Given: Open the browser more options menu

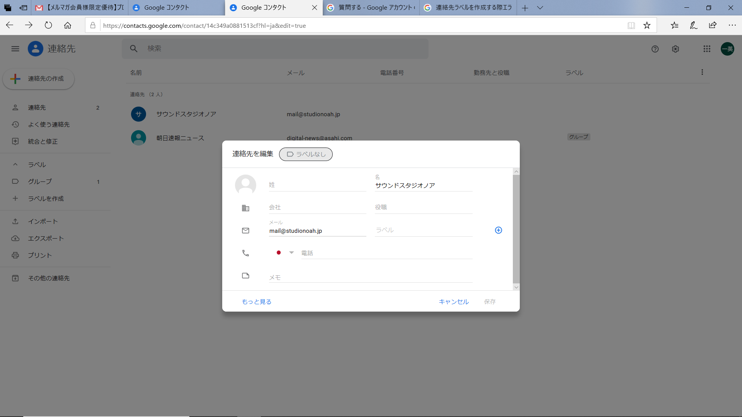Looking at the screenshot, I should pyautogui.click(x=732, y=25).
